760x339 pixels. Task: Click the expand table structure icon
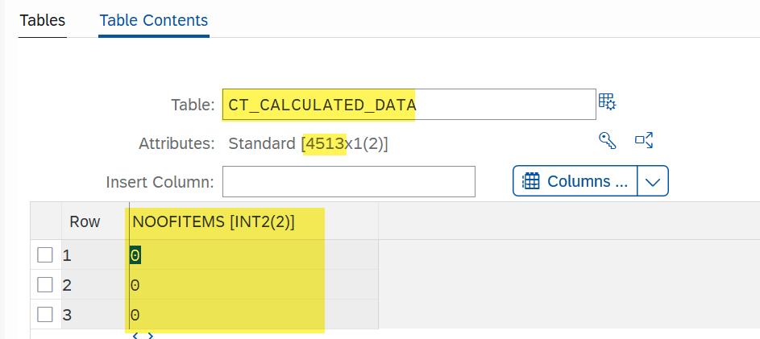[x=643, y=141]
